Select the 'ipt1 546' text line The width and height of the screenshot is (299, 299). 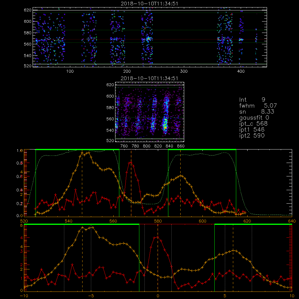(x=252, y=130)
